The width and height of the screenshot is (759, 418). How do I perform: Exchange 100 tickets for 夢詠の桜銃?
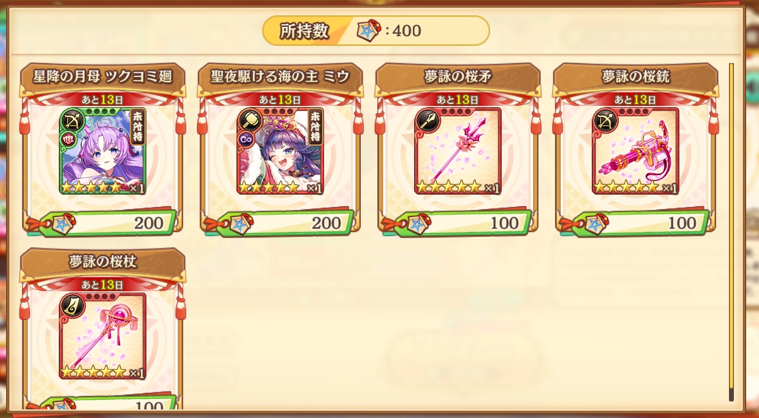(634, 223)
